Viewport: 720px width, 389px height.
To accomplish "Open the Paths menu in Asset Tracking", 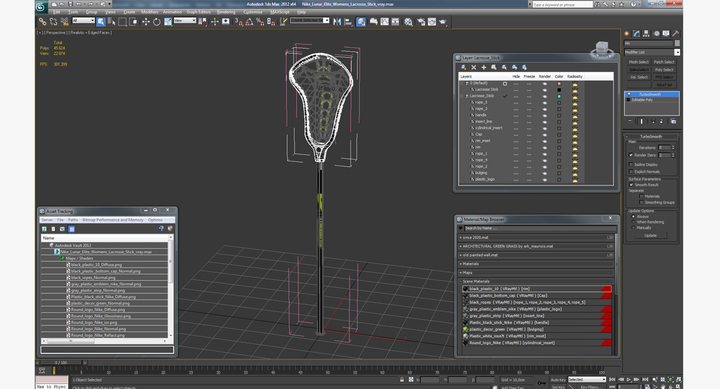I will click(73, 220).
